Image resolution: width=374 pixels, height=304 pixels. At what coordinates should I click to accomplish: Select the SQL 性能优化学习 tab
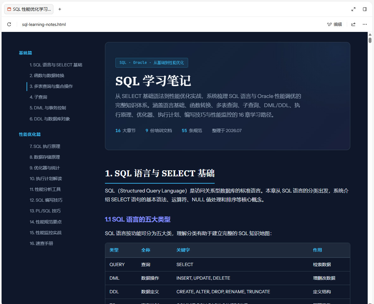coord(29,9)
